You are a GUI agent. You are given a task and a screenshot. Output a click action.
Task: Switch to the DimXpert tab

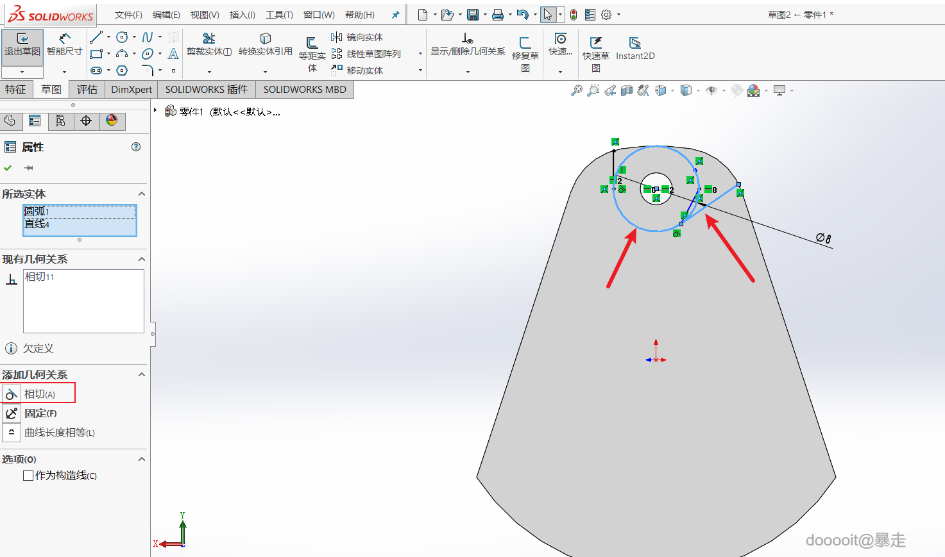click(x=132, y=89)
